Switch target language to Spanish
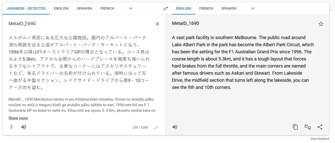335x143 pixels. click(229, 8)
